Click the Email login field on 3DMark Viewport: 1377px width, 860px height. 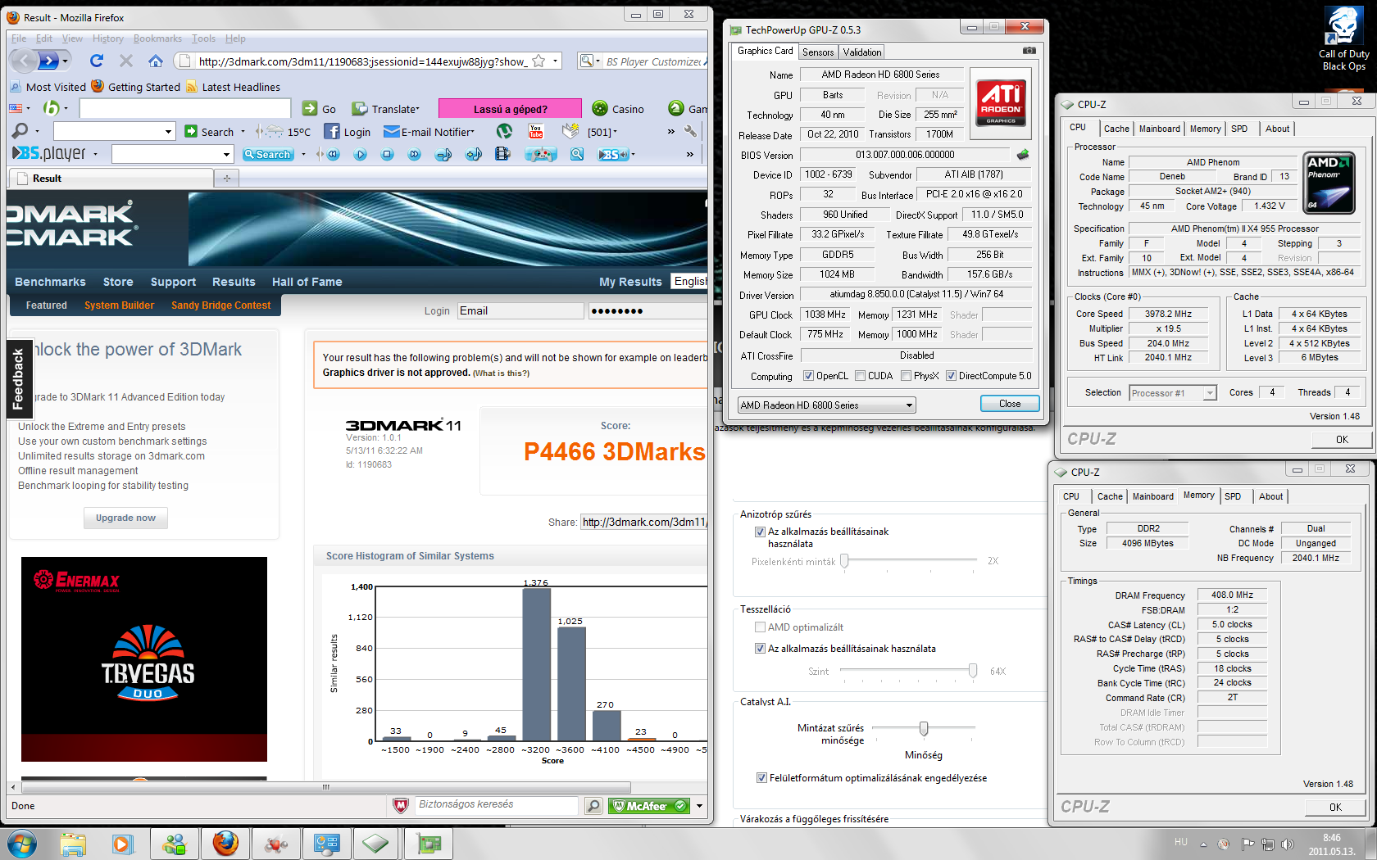point(520,311)
